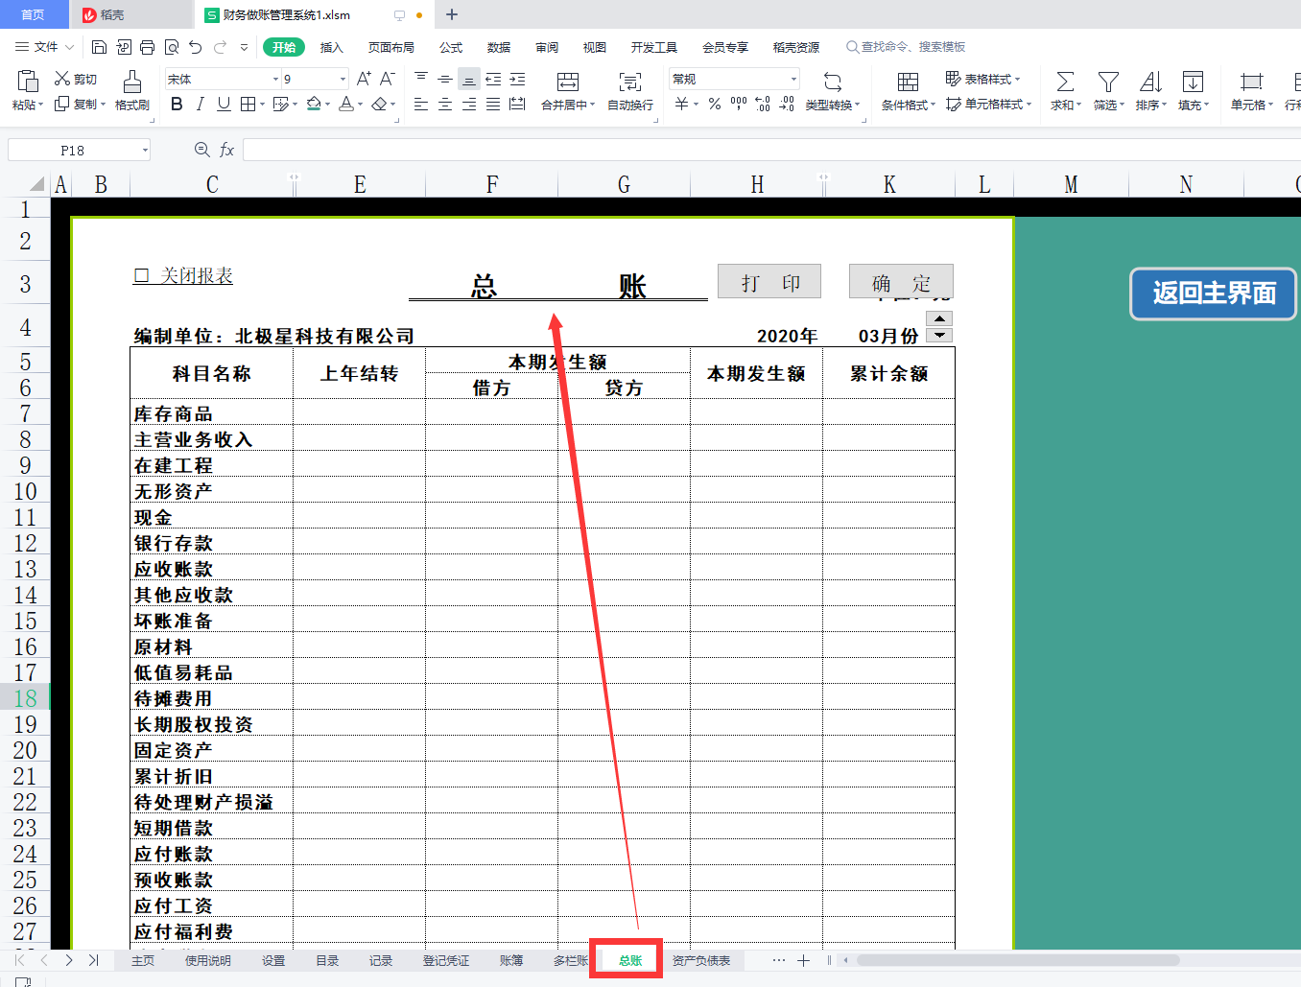Open the 文件 menu
Viewport: 1301px width, 987px height.
[45, 47]
